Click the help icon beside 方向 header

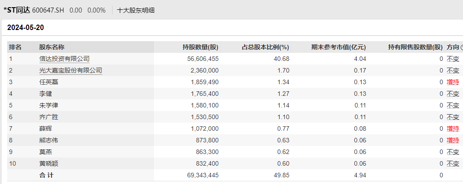coord(462,47)
